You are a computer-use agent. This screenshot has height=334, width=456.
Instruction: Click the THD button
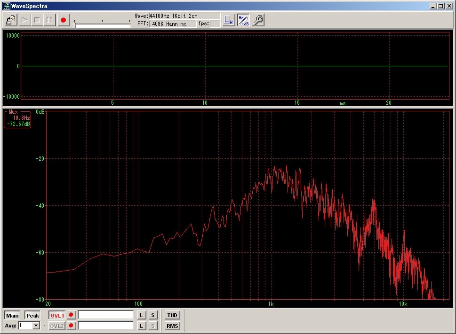(x=172, y=315)
